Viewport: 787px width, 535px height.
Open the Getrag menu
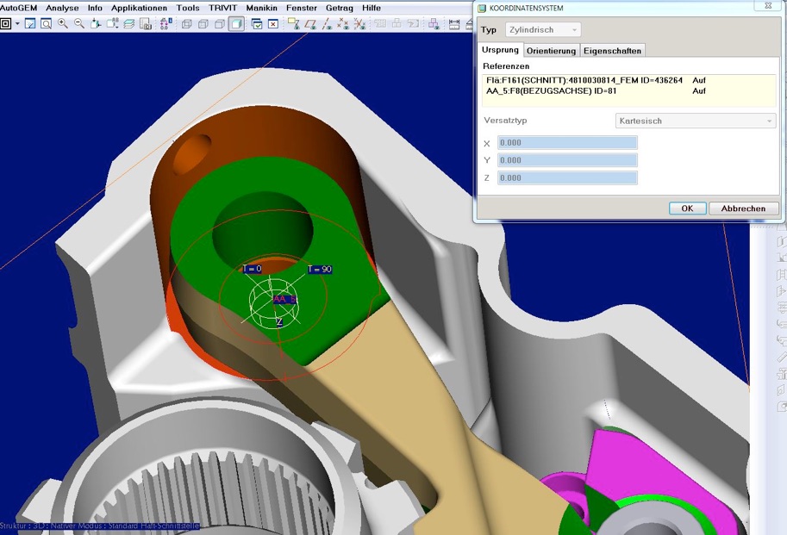(x=340, y=8)
